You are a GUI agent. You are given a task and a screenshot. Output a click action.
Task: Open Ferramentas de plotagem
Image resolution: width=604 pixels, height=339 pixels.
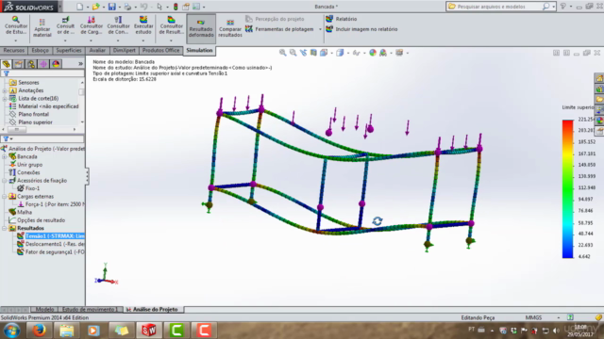click(280, 29)
